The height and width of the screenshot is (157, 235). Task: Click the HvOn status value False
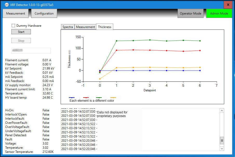46,110
